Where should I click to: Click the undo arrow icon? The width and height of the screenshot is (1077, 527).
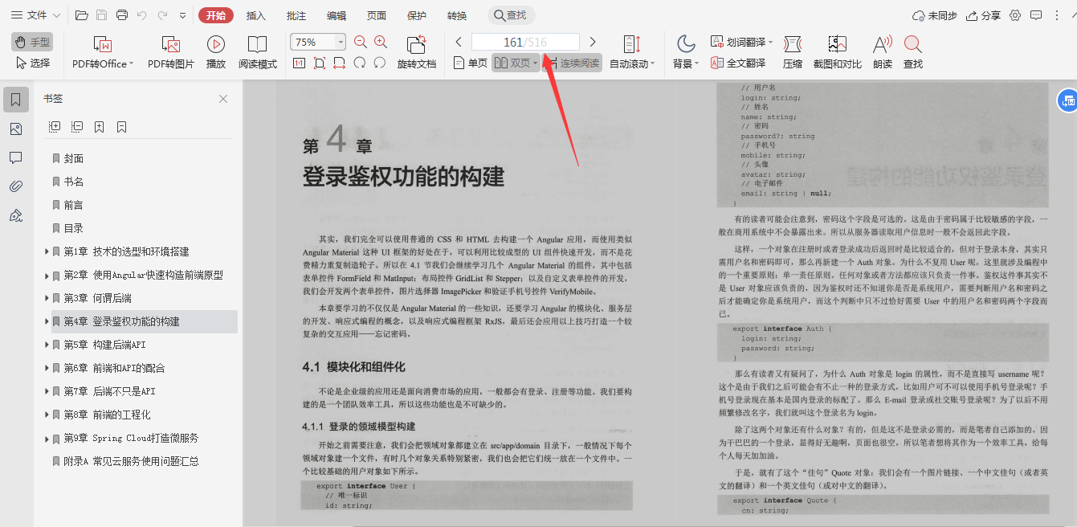click(x=142, y=15)
